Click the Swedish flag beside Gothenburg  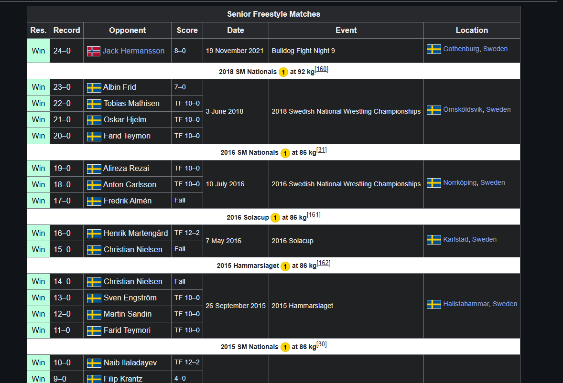tap(434, 49)
